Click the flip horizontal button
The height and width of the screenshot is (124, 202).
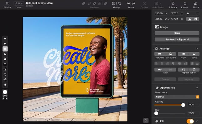point(189,19)
